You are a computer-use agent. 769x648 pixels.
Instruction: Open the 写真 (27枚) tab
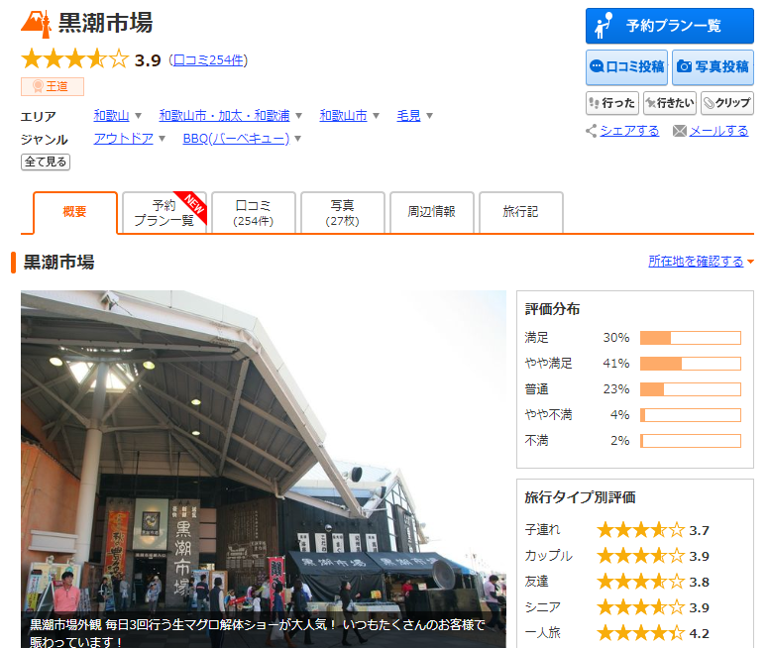(342, 213)
